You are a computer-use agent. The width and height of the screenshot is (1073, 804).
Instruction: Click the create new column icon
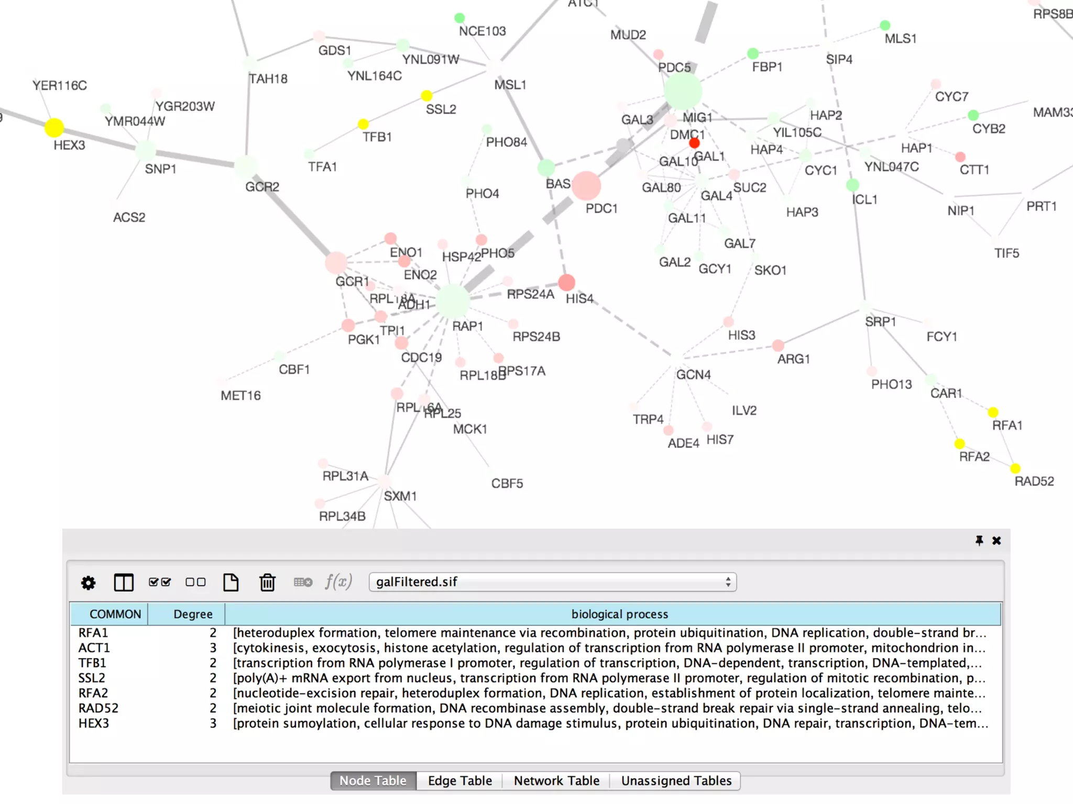coord(231,583)
